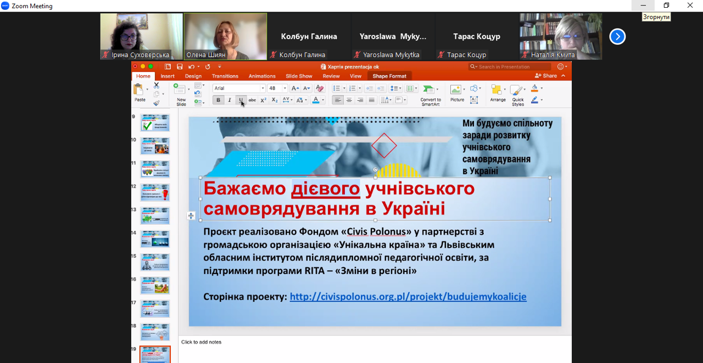Toggle Bold formatting

(218, 100)
